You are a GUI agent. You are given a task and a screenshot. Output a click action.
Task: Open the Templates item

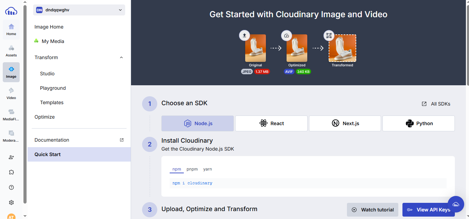52,102
